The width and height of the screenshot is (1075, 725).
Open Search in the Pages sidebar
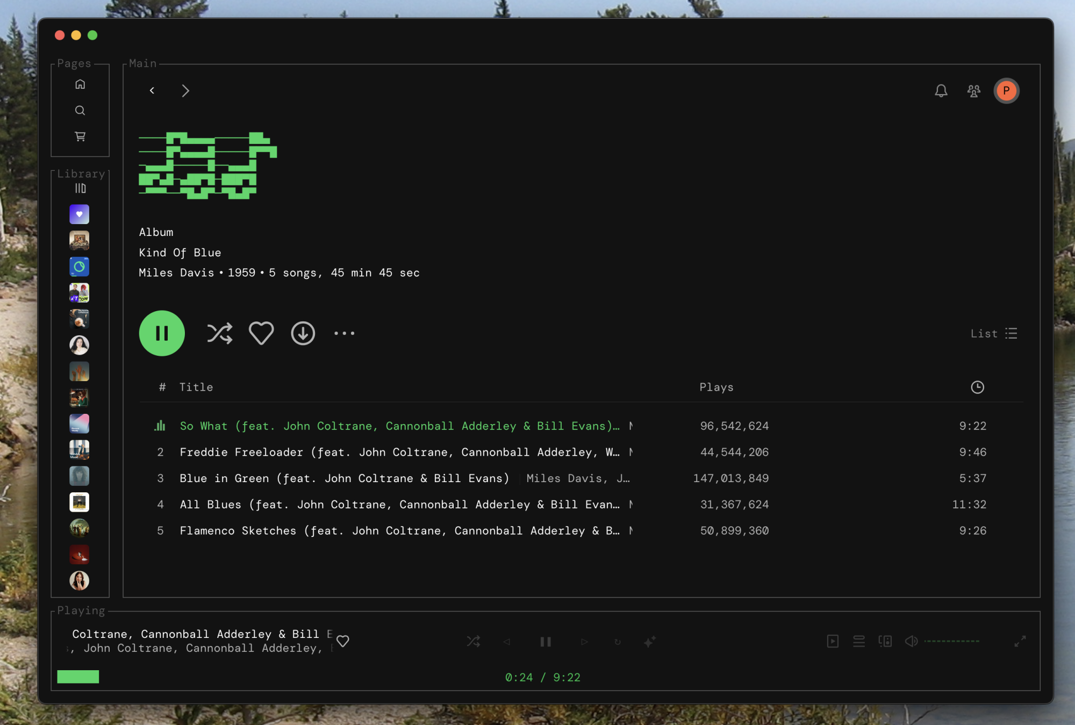[80, 110]
